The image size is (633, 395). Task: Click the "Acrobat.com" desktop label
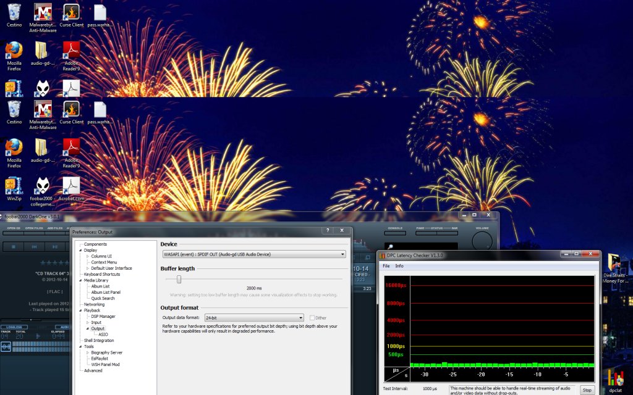coord(72,199)
